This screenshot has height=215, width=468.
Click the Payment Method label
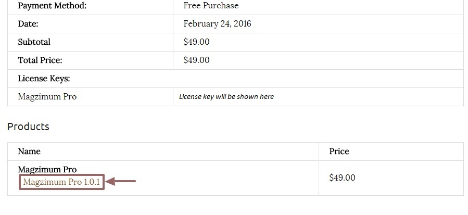tap(52, 6)
